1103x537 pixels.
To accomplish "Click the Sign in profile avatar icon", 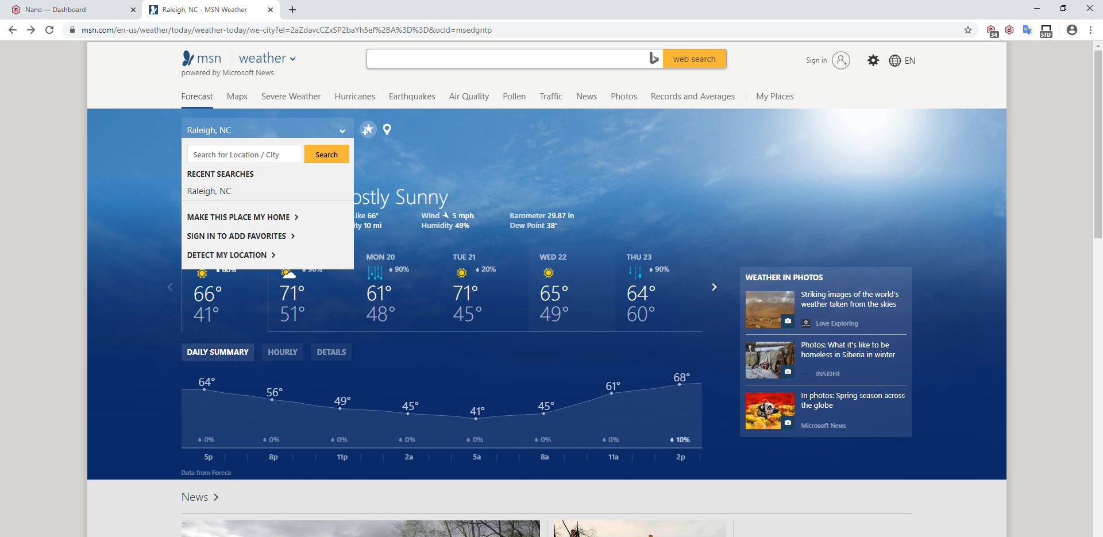I will coord(841,60).
